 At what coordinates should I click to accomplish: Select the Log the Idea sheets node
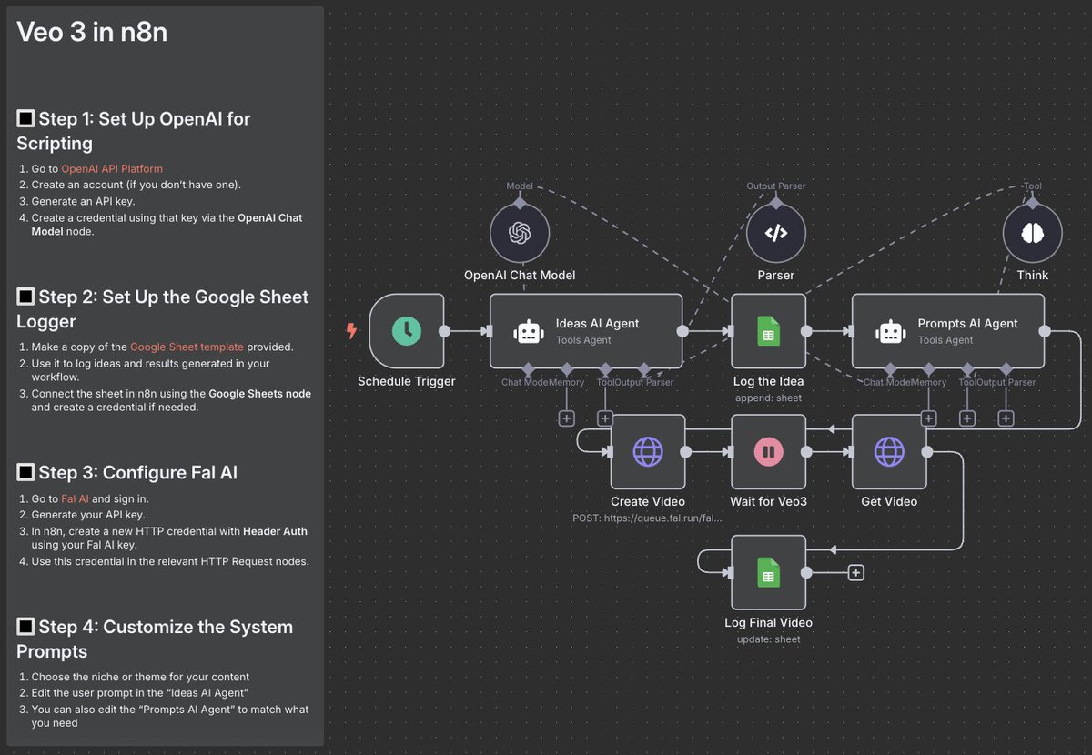click(769, 331)
